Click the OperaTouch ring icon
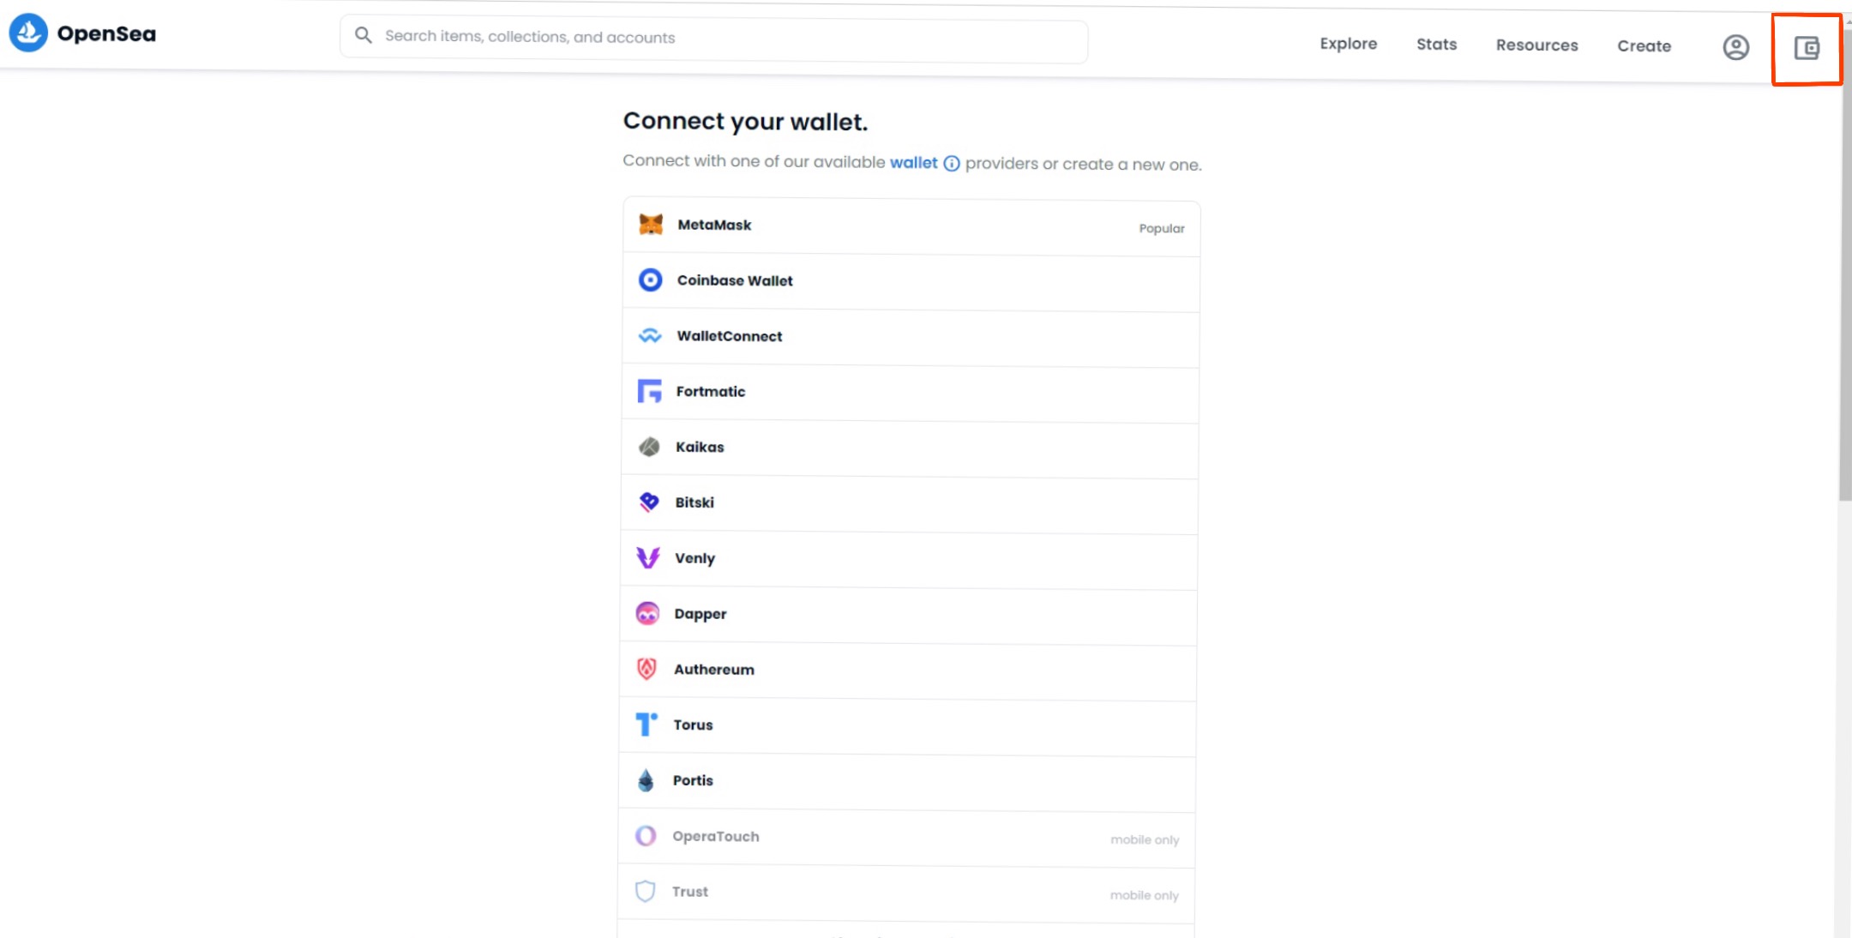 [x=646, y=835]
